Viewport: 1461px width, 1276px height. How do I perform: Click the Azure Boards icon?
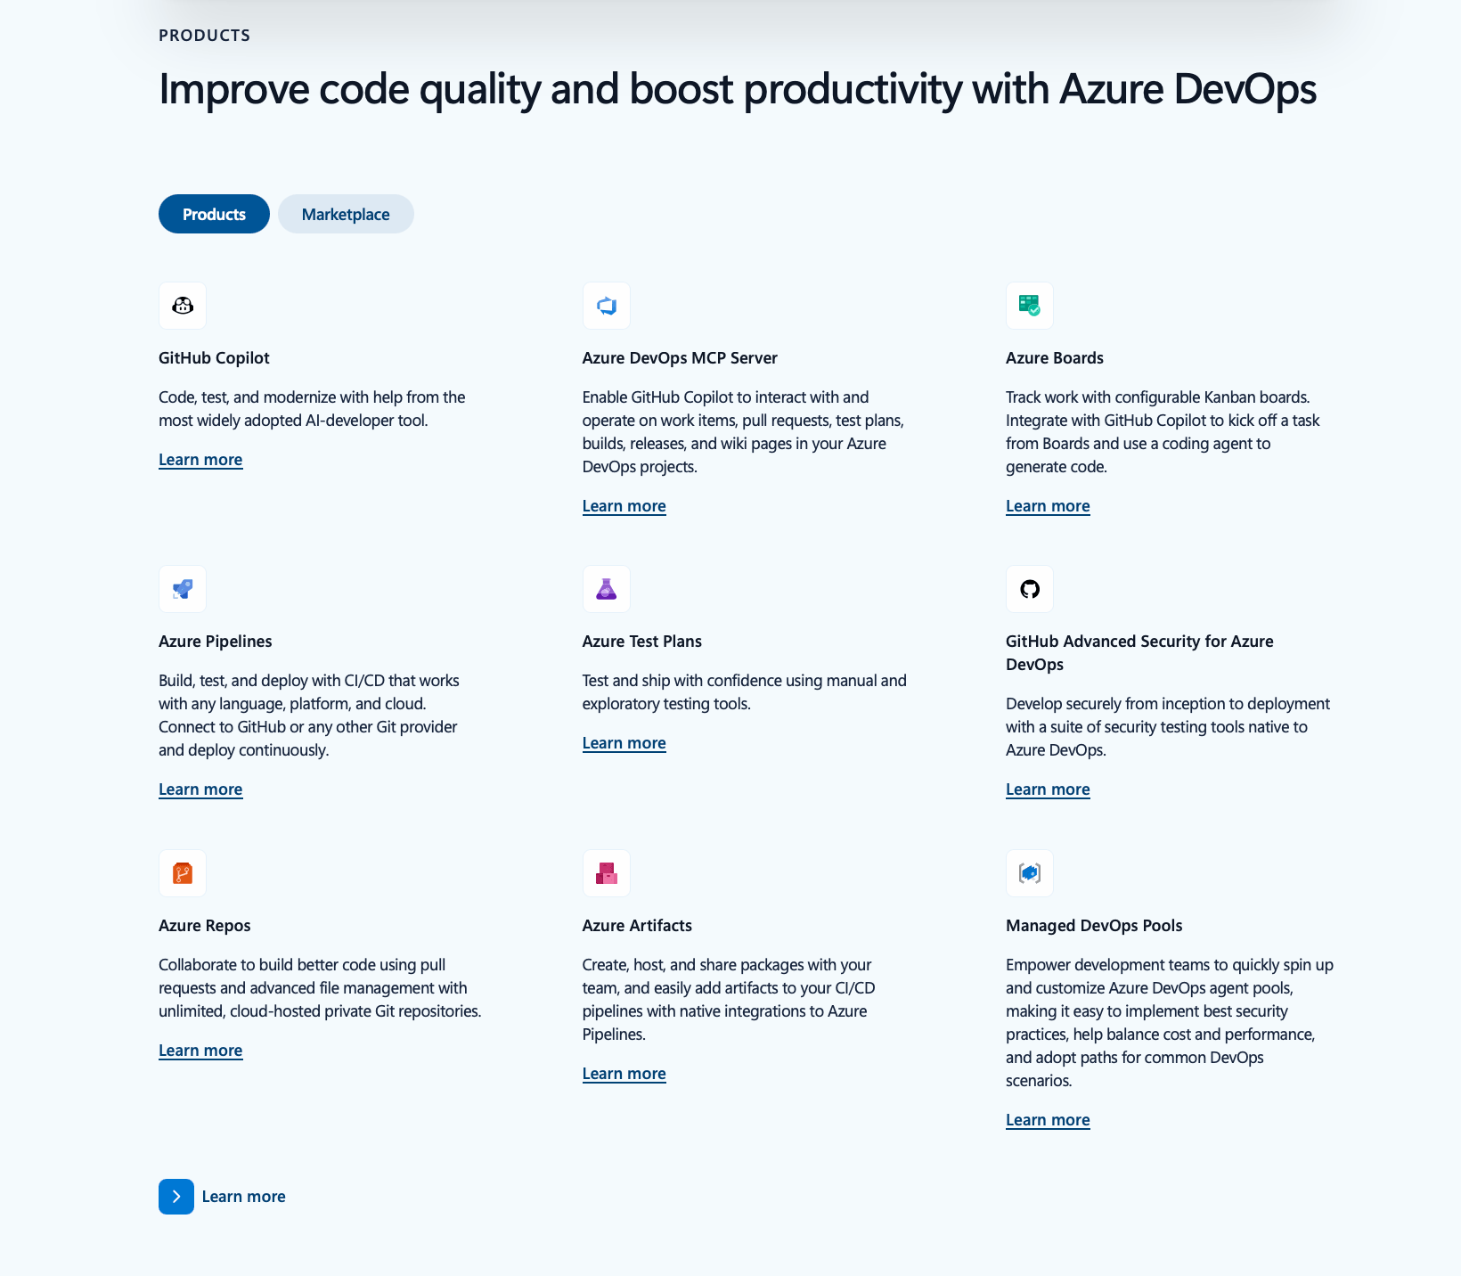(1030, 306)
